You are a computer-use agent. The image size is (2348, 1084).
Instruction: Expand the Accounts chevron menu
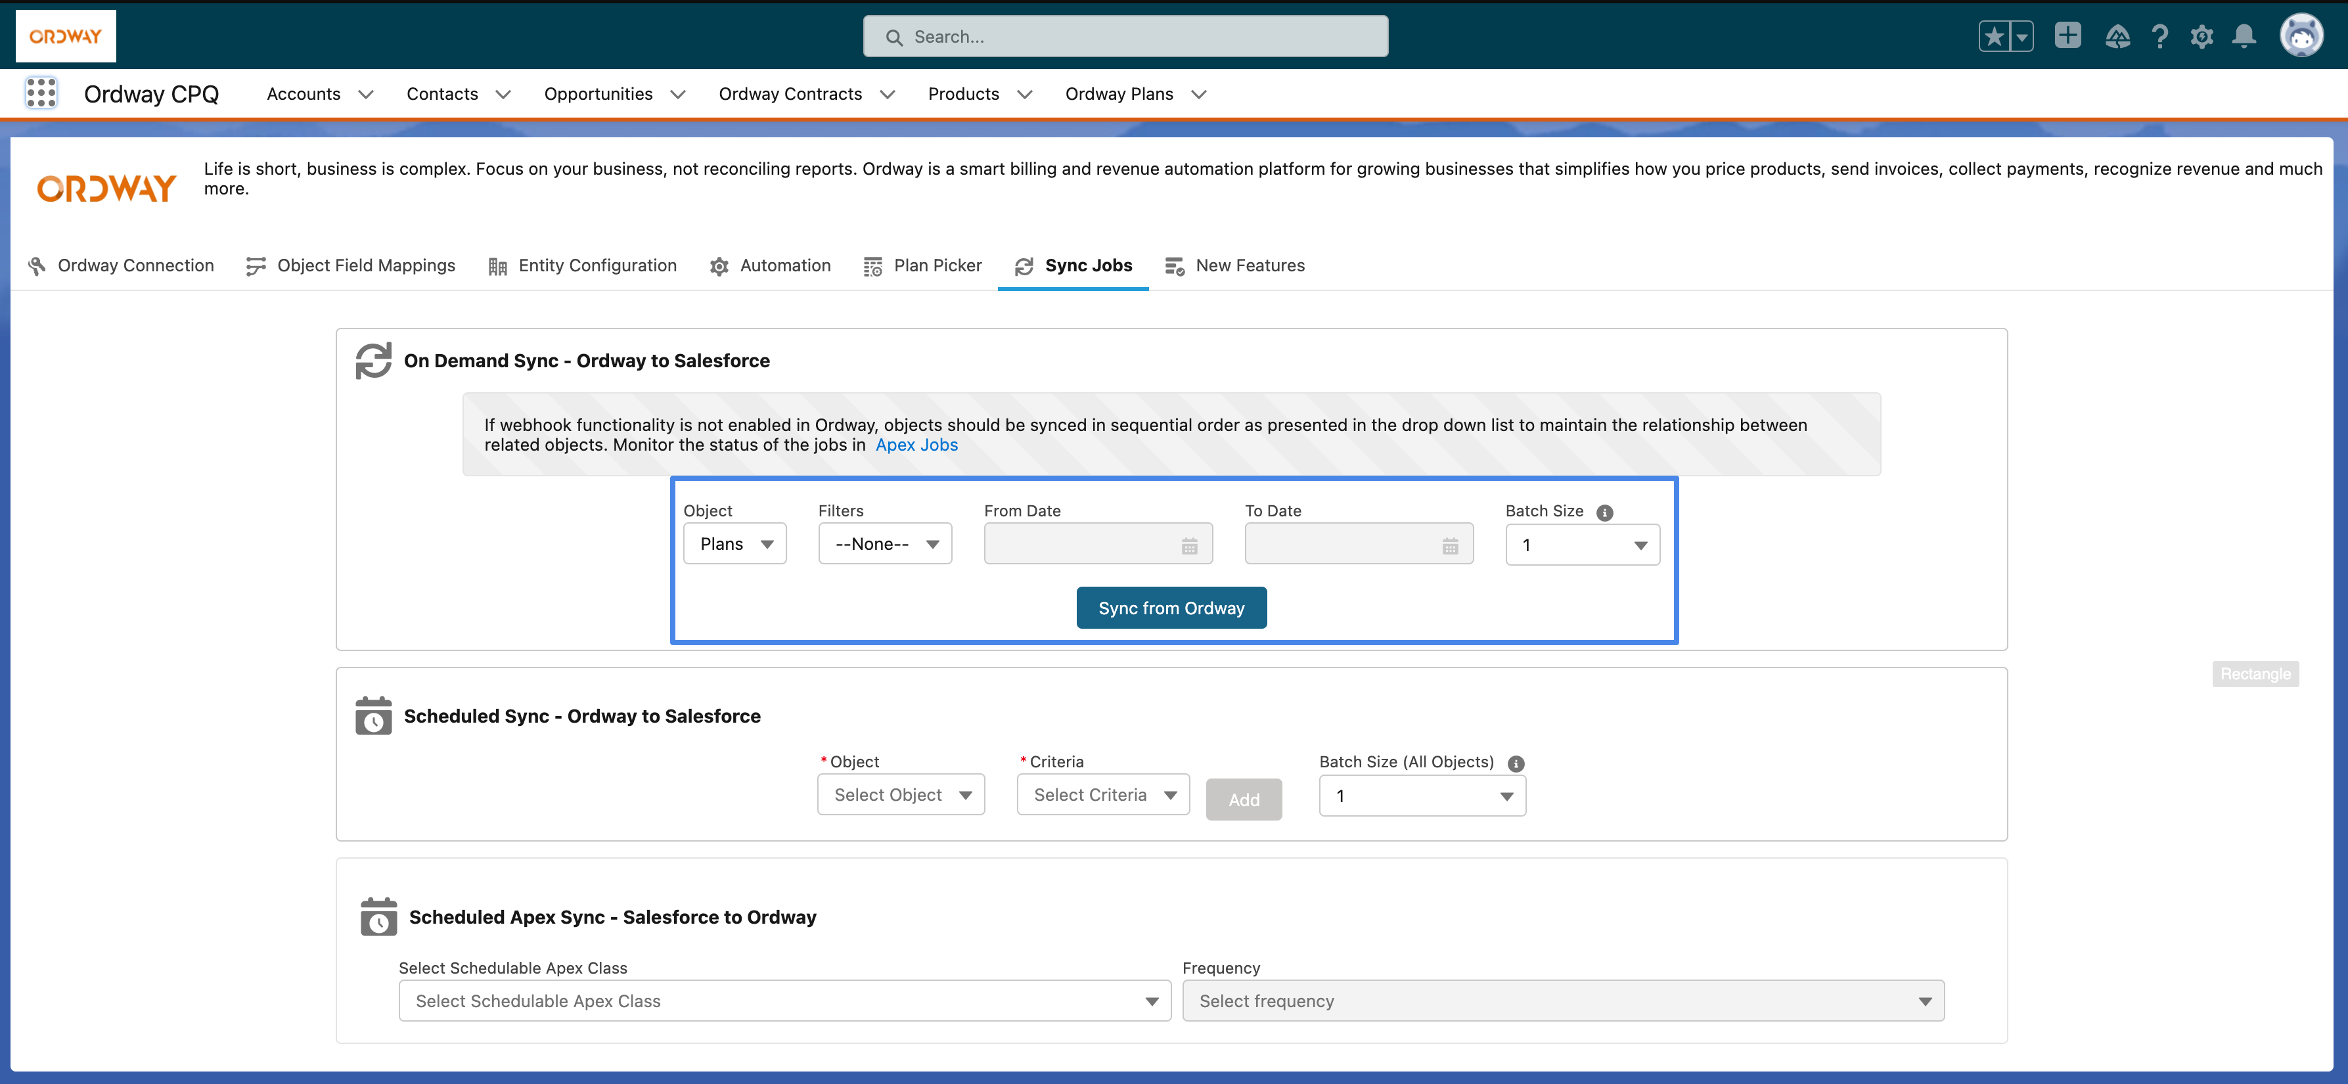coord(367,94)
